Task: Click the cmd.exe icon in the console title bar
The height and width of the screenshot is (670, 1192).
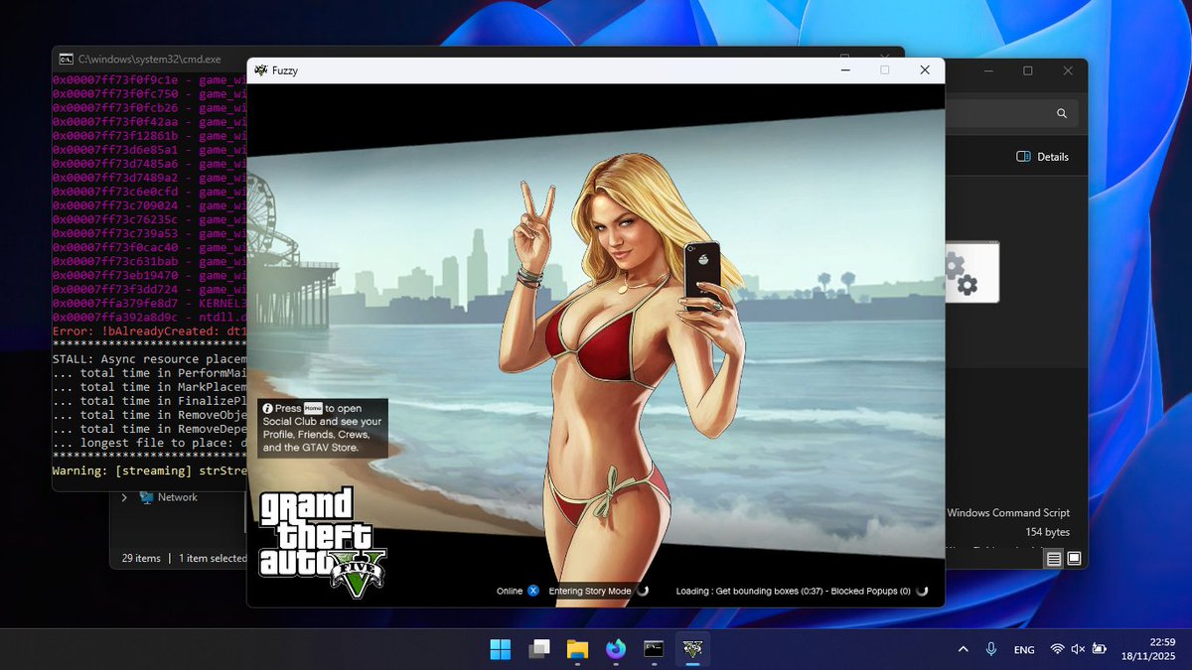Action: [65, 60]
